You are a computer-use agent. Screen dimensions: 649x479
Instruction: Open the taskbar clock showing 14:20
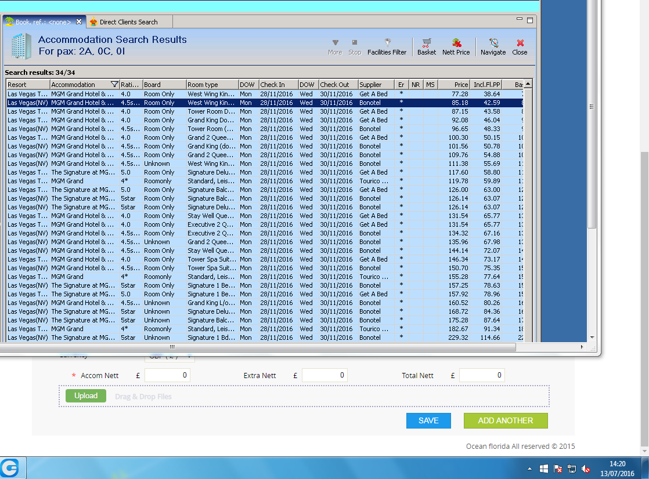click(617, 468)
